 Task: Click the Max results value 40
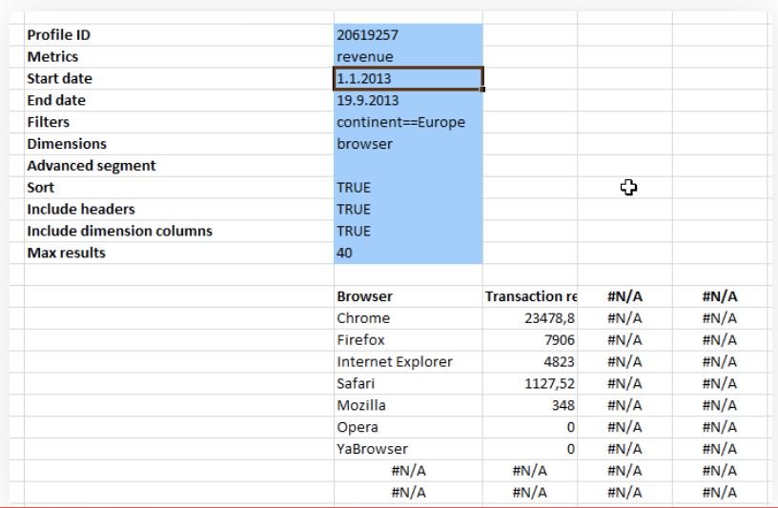coord(408,253)
